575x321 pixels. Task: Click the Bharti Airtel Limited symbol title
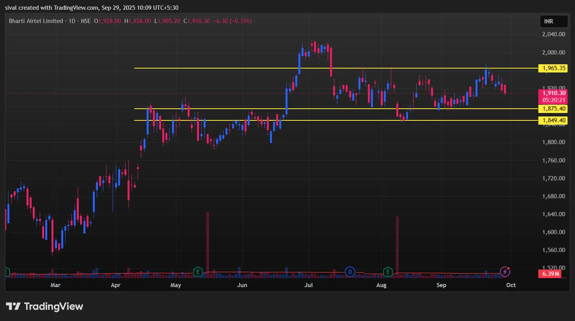pyautogui.click(x=36, y=21)
